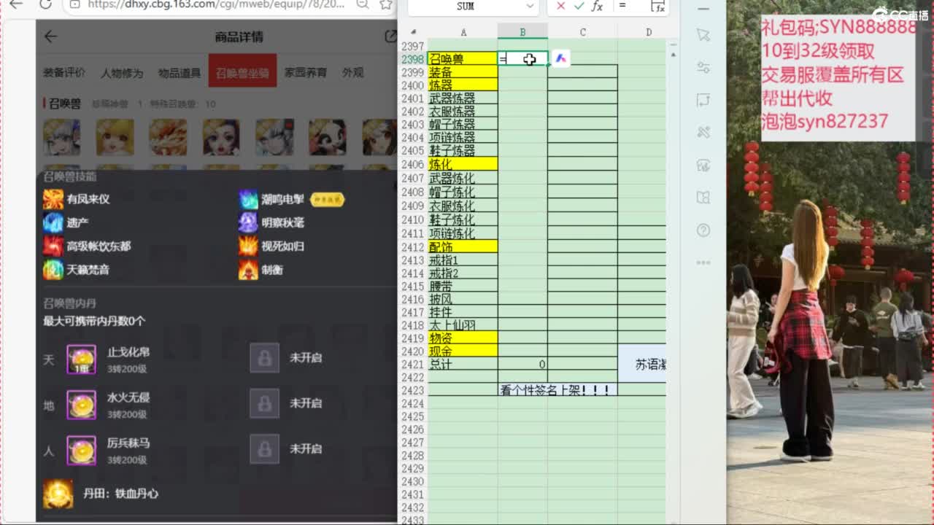Click the locked slot in the 人 row

[x=264, y=448]
